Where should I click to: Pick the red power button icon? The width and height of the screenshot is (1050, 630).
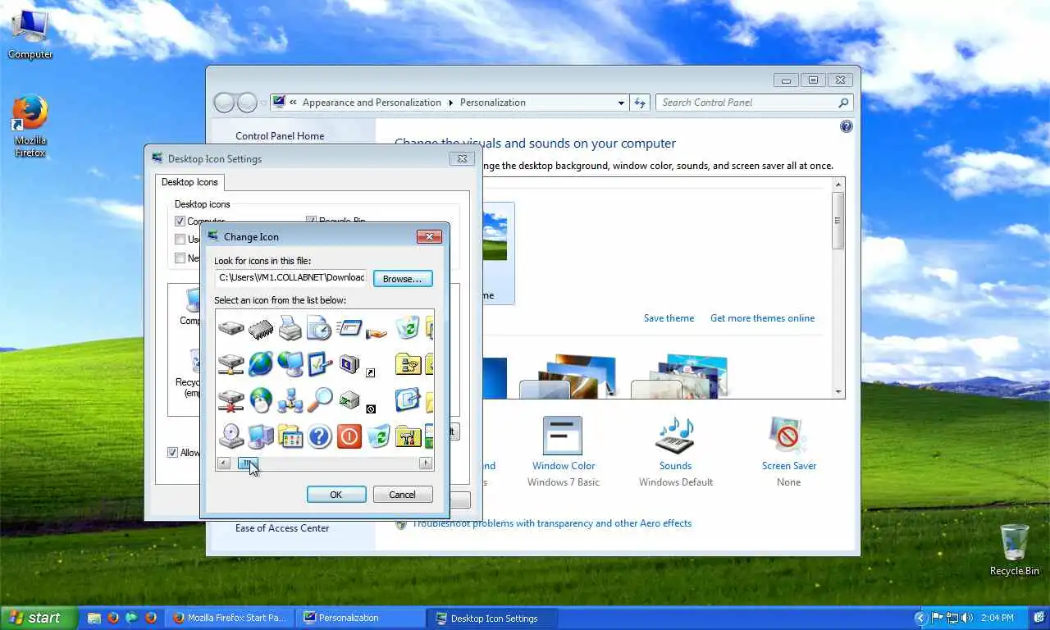pyautogui.click(x=349, y=436)
